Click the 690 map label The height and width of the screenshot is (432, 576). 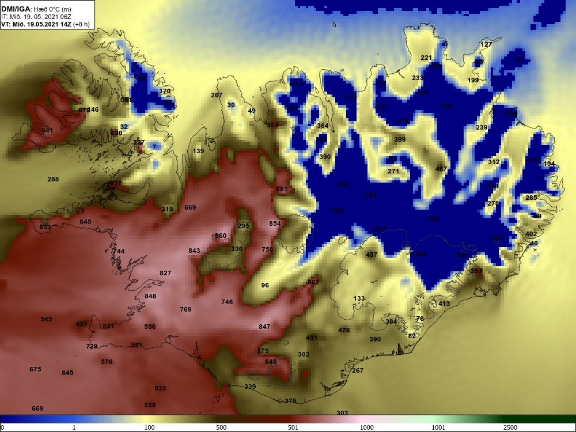(116, 133)
